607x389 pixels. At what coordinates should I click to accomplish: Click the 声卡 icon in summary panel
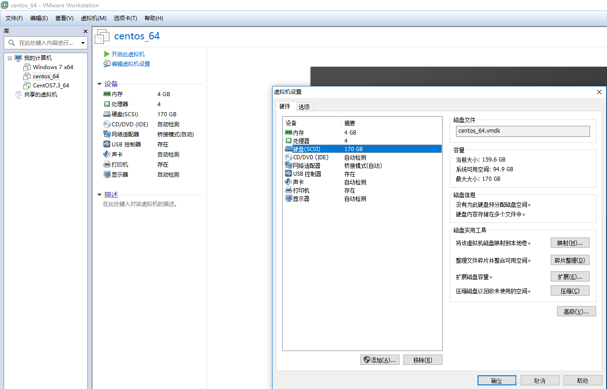[107, 154]
